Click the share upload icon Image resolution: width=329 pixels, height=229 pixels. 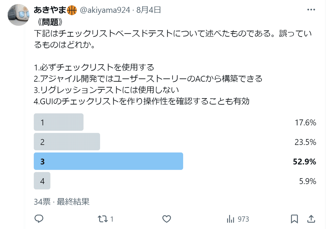pos(311,219)
